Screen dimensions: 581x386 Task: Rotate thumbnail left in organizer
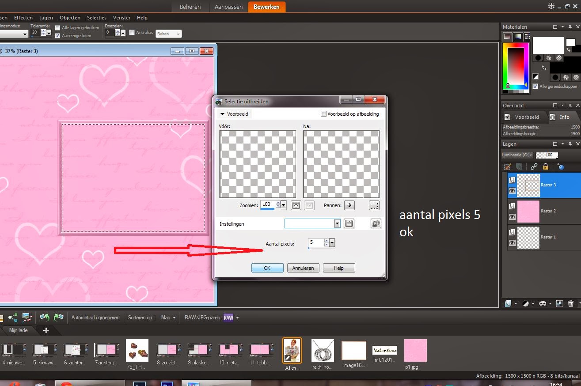[44, 317]
